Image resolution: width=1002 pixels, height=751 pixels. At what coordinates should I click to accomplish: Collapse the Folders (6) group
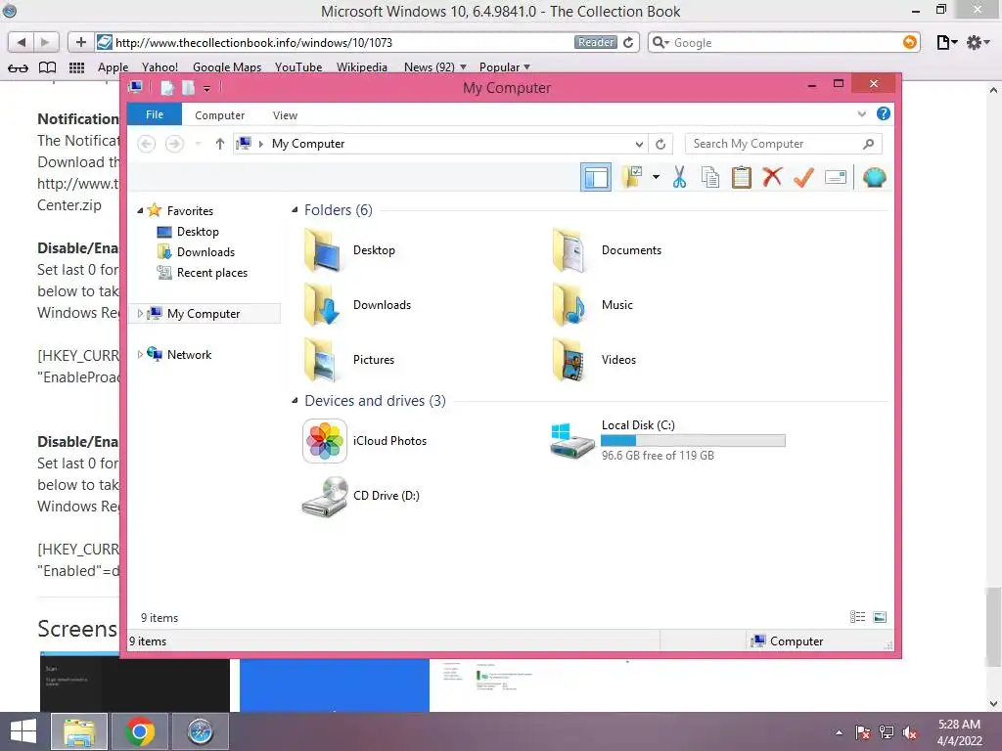pos(295,210)
